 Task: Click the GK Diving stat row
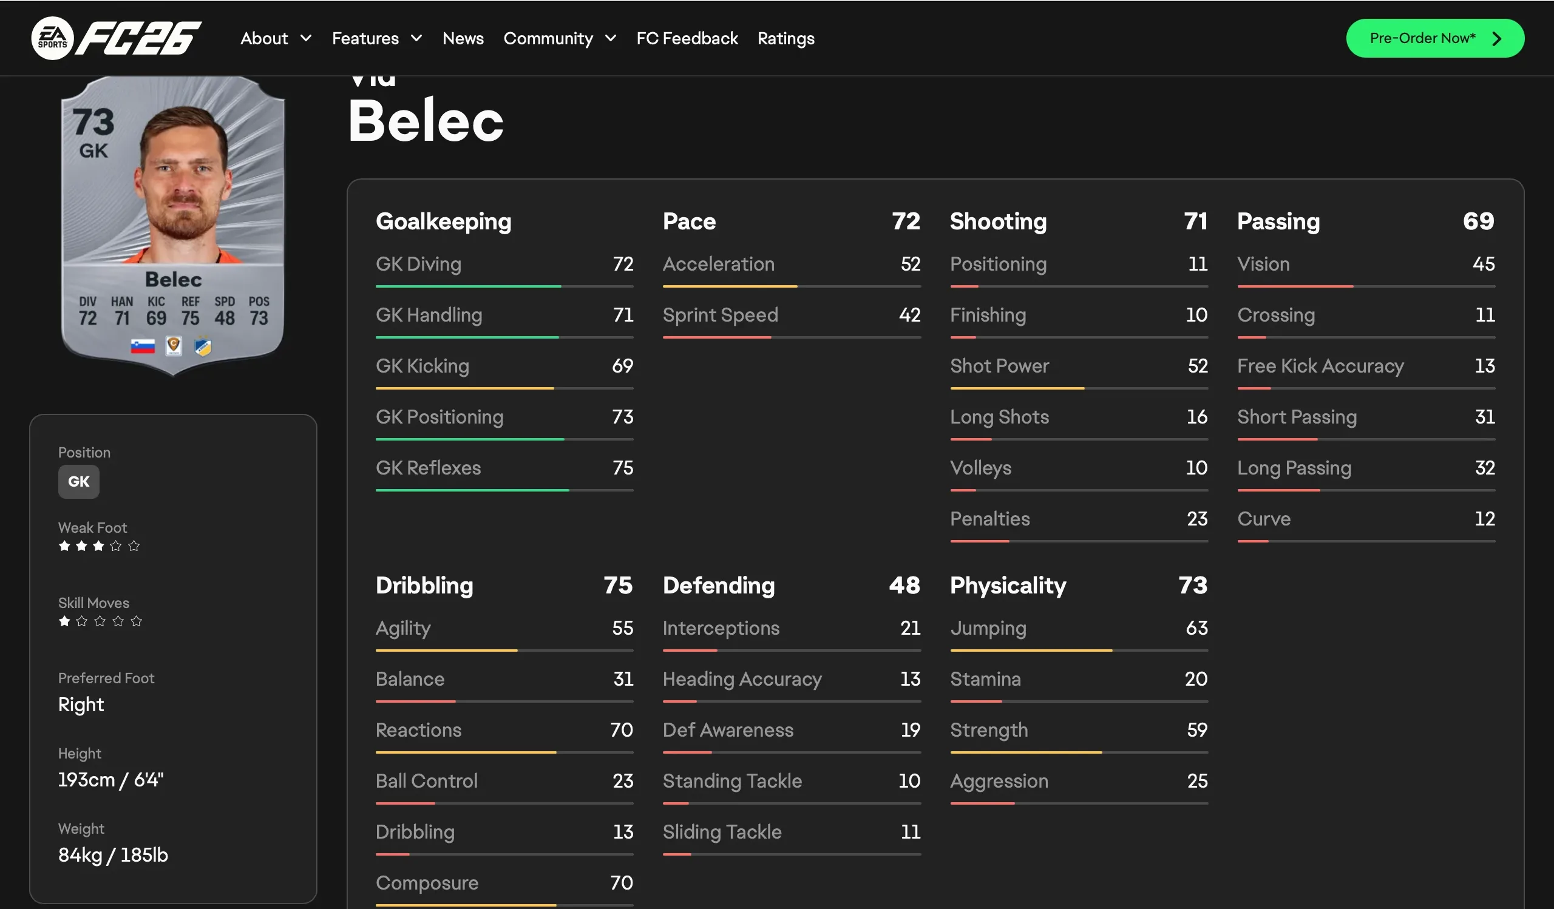point(504,265)
